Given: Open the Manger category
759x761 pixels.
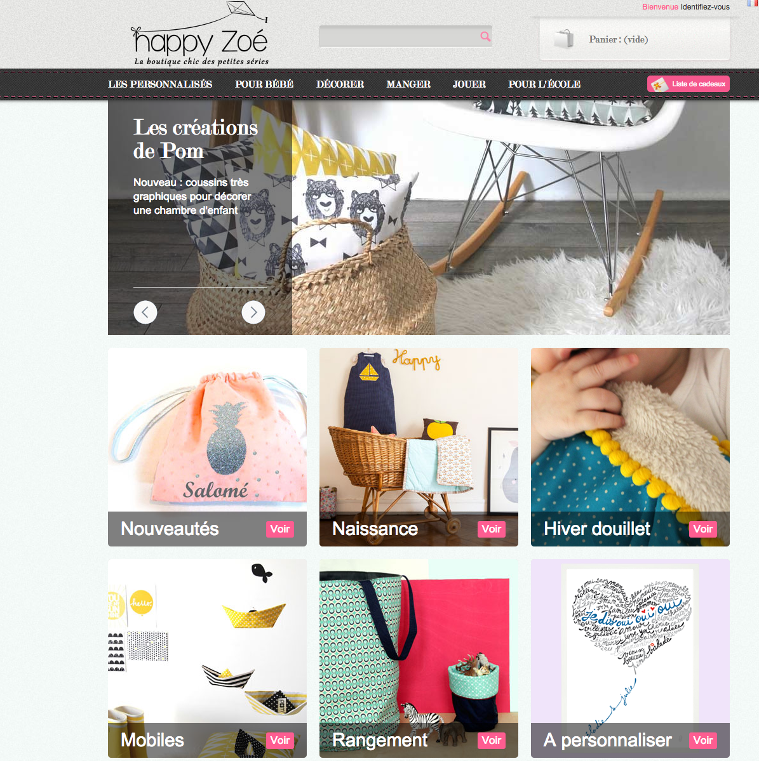Looking at the screenshot, I should [x=408, y=84].
